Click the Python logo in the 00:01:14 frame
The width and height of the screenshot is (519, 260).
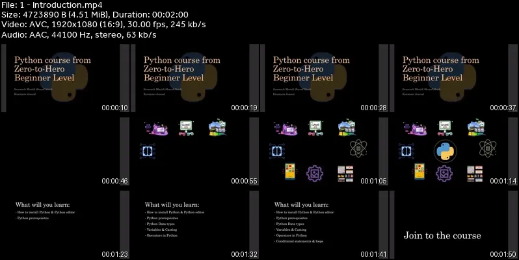(x=446, y=151)
